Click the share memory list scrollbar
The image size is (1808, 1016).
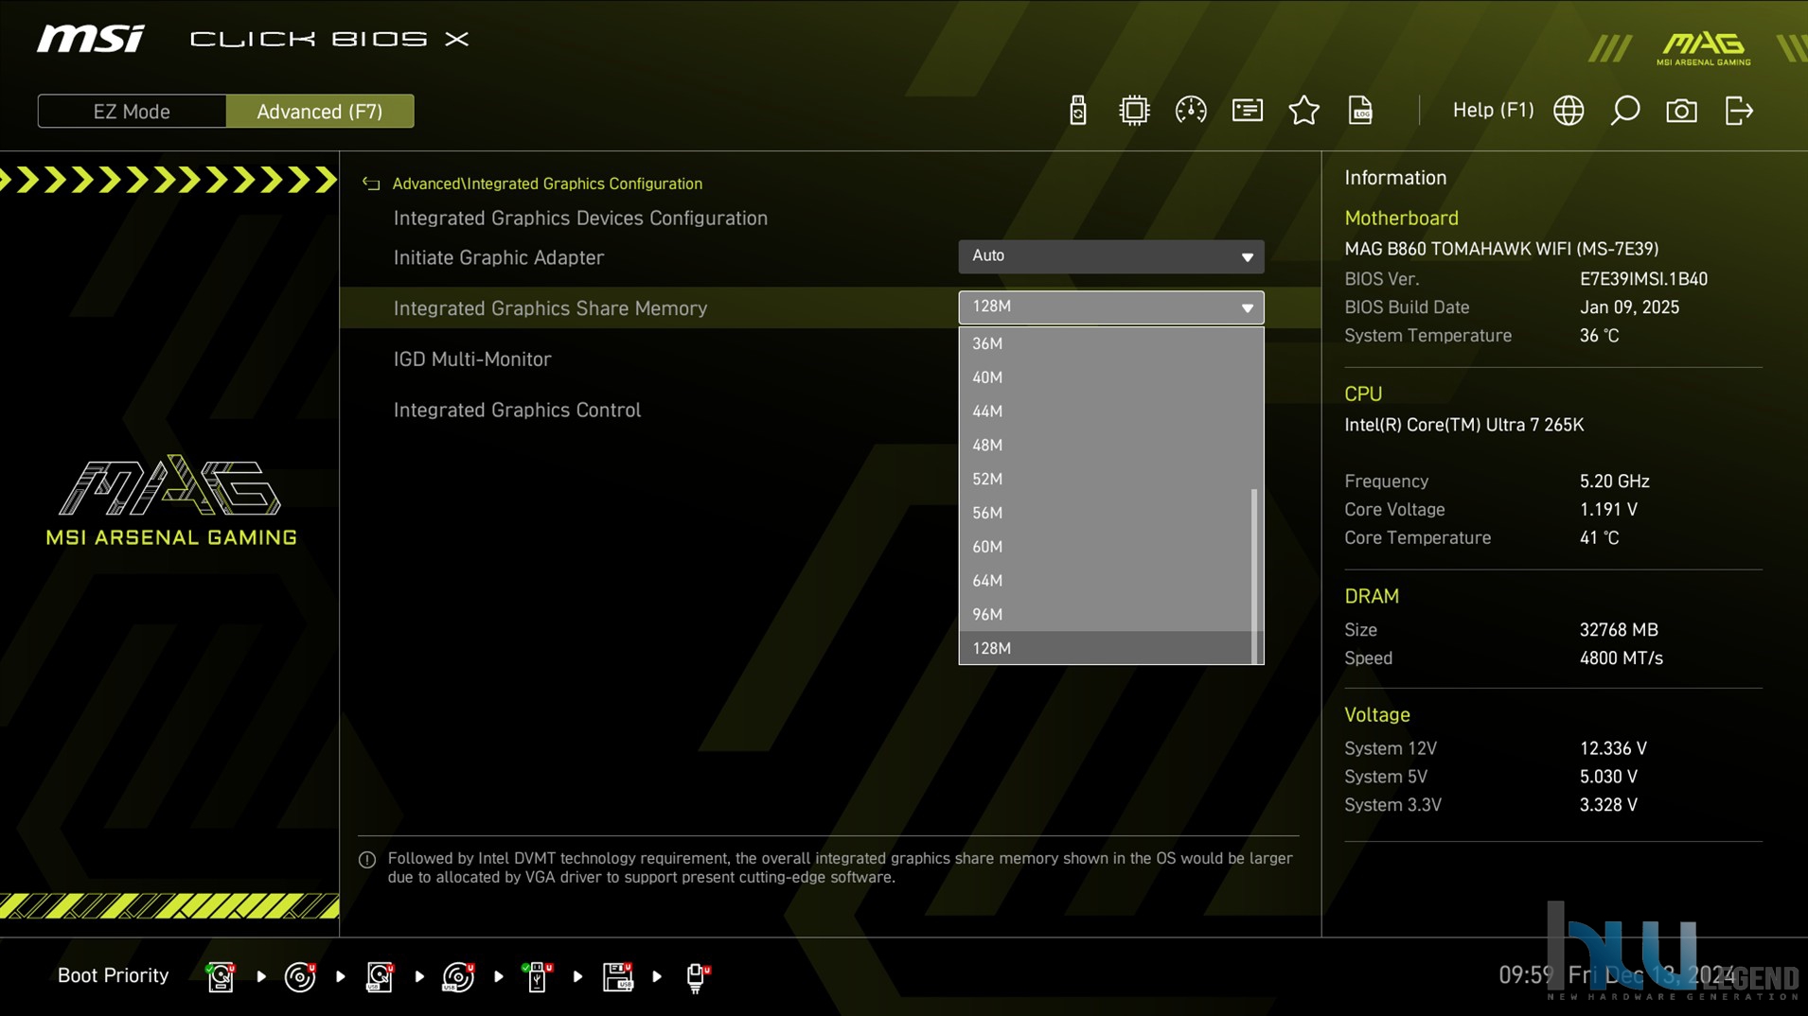(1254, 575)
